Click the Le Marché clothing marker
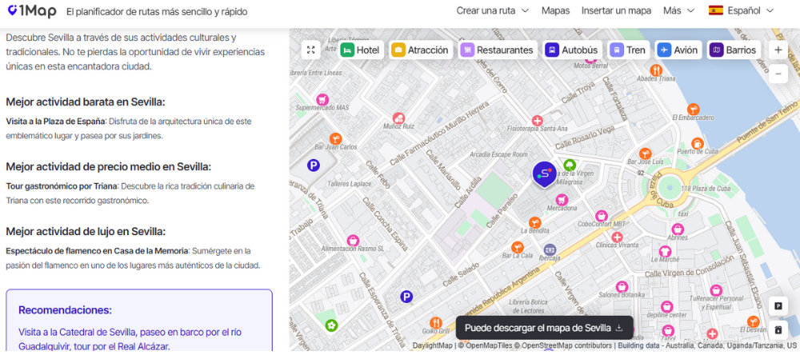 coord(664,251)
